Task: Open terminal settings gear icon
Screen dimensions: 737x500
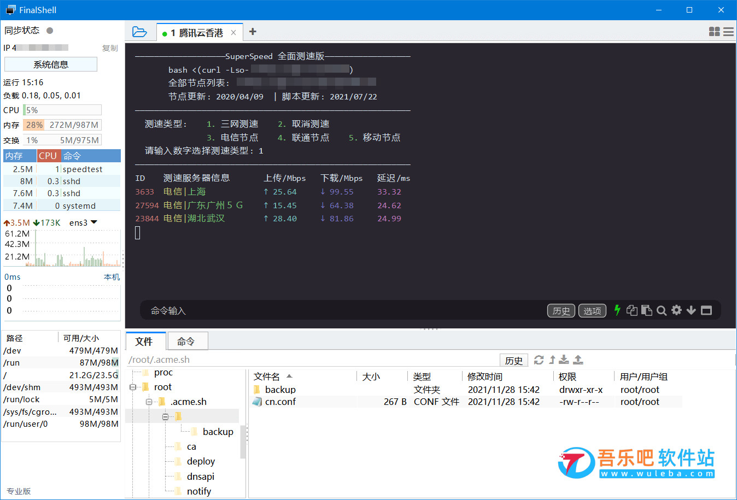Action: [x=676, y=310]
